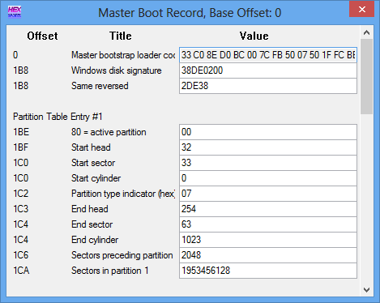Click the '80 = active partition' label

[109, 132]
